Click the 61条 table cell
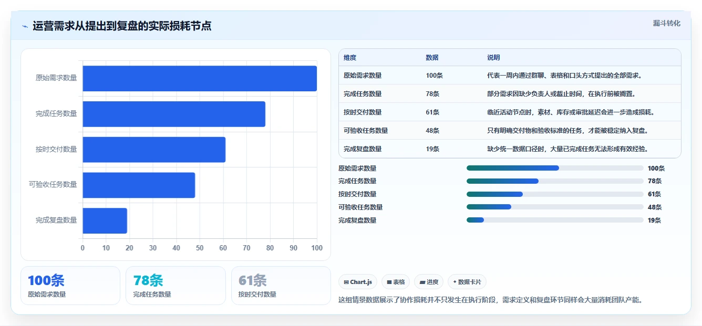This screenshot has height=326, width=702. [x=432, y=112]
